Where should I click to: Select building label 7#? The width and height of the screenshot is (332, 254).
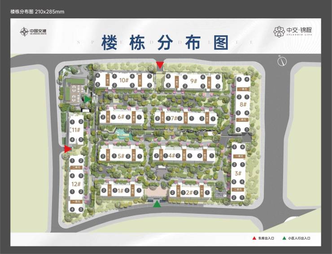(174, 118)
